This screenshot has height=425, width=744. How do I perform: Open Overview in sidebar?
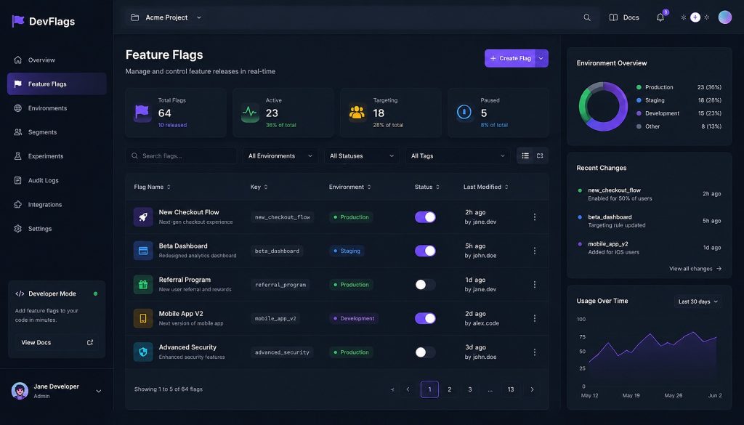tap(57, 60)
